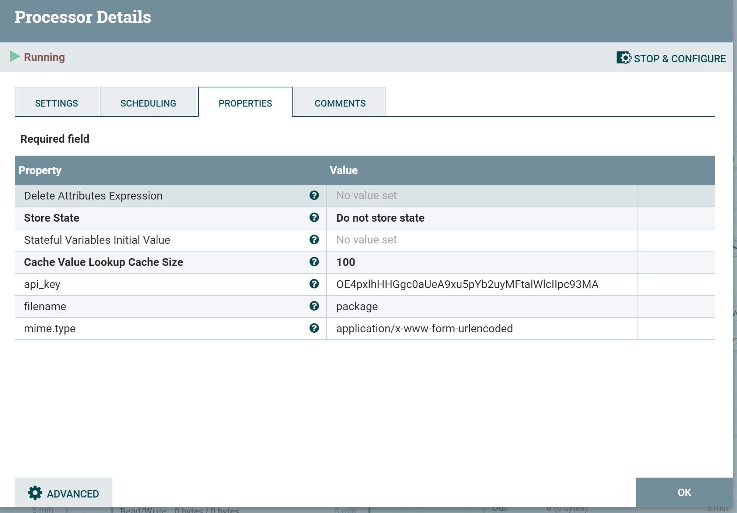This screenshot has height=513, width=737.
Task: Click the Store State value 'Do not store state'
Action: (x=380, y=218)
